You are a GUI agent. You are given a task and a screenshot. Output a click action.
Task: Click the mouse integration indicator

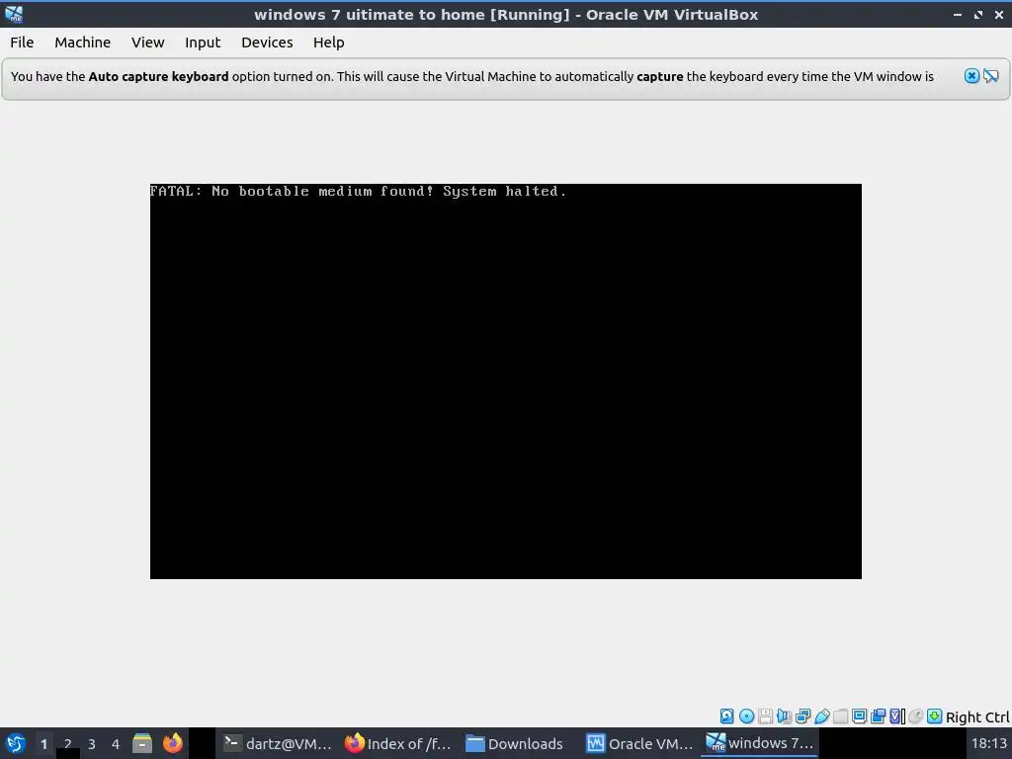(915, 716)
